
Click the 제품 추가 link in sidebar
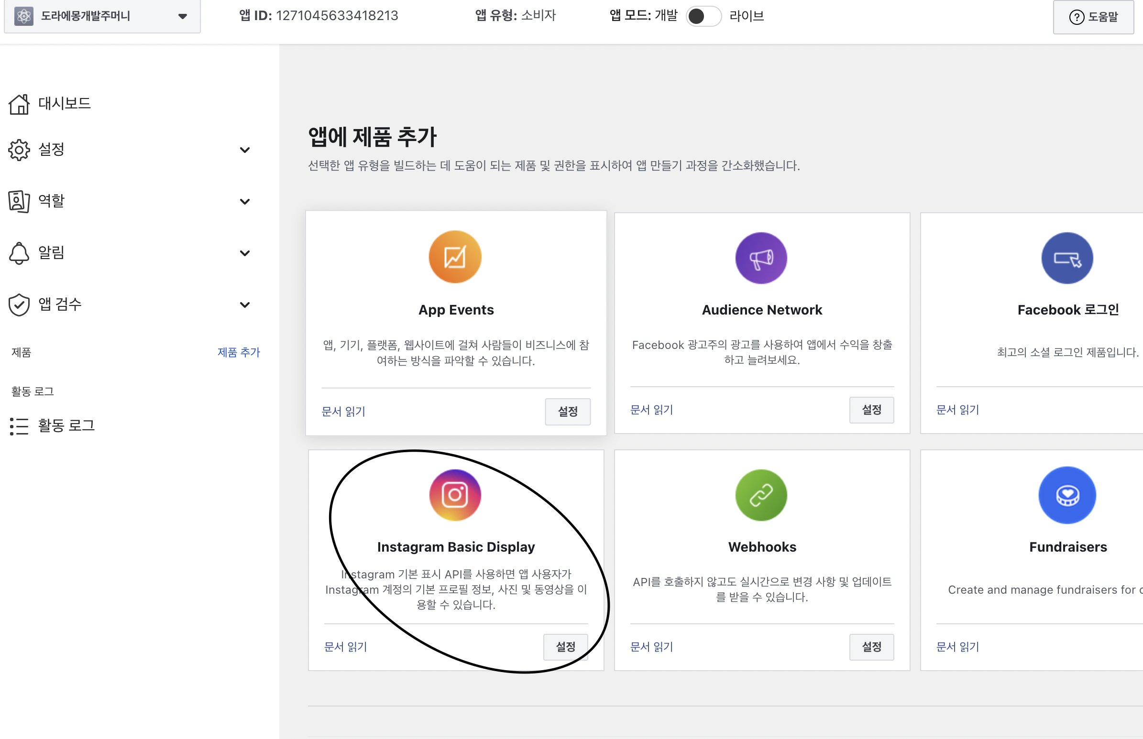point(238,352)
